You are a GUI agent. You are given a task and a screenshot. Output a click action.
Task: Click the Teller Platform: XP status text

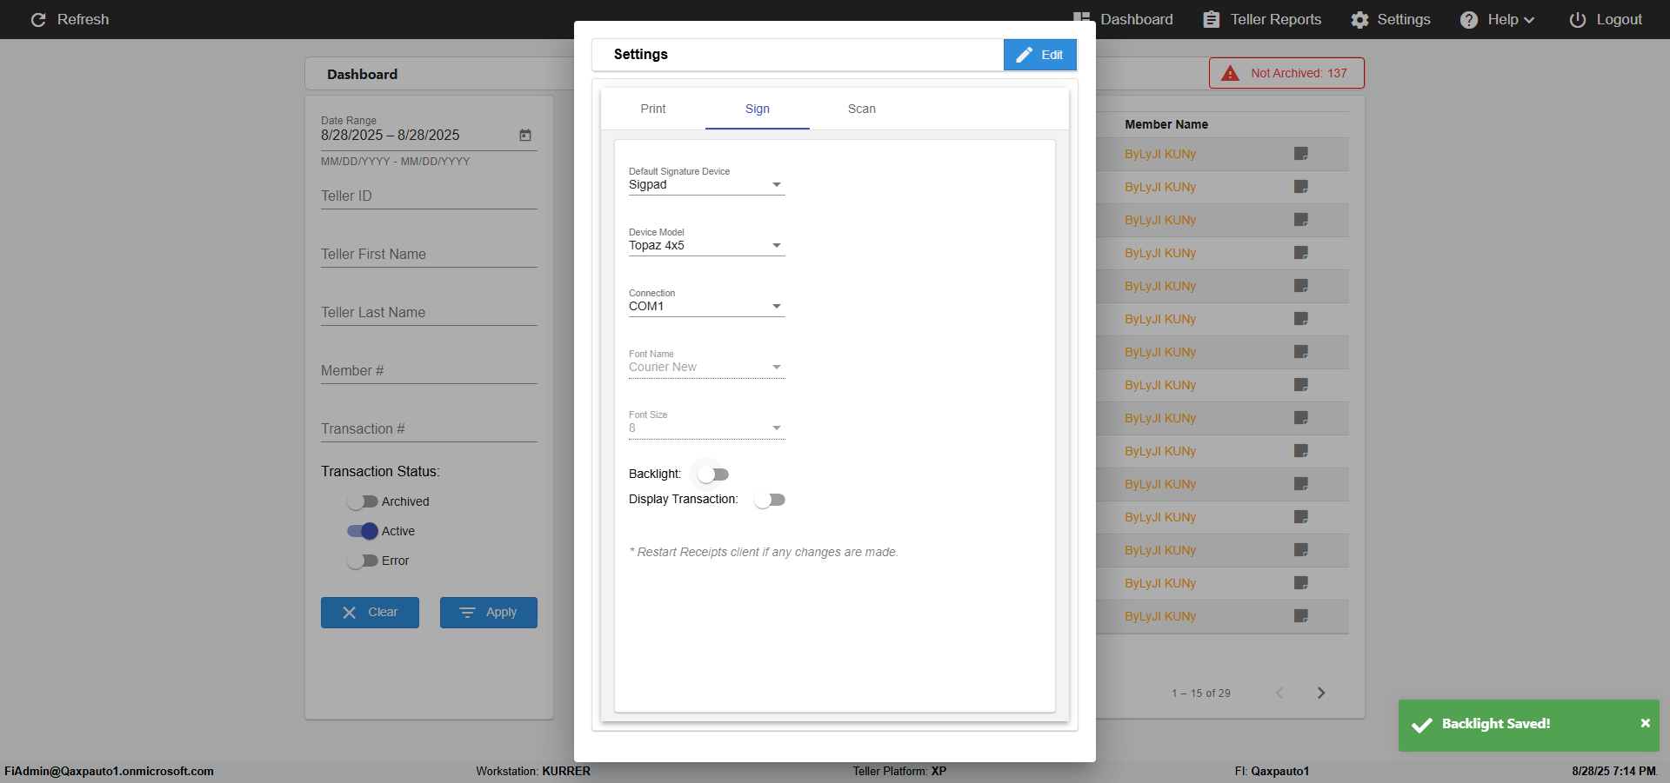[x=899, y=771]
